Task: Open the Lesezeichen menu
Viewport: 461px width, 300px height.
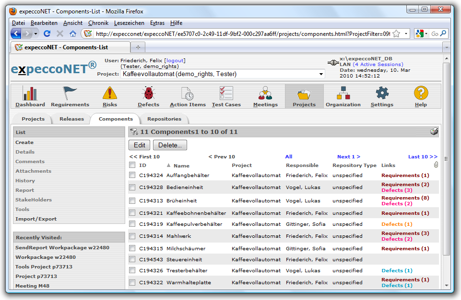Action: coord(129,23)
